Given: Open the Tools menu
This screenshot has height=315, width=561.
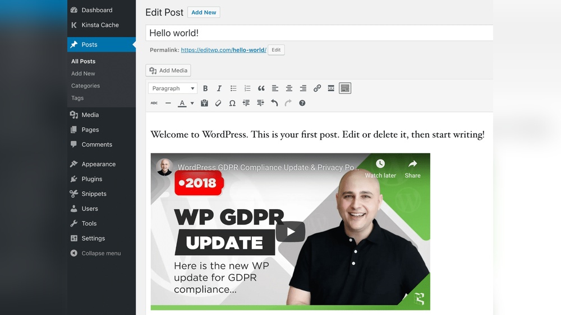Looking at the screenshot, I should [101, 223].
